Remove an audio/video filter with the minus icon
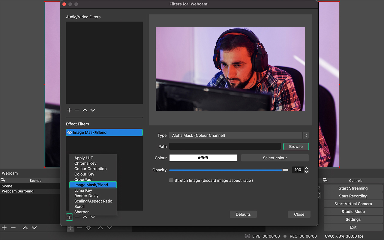384x240 pixels. (77, 110)
